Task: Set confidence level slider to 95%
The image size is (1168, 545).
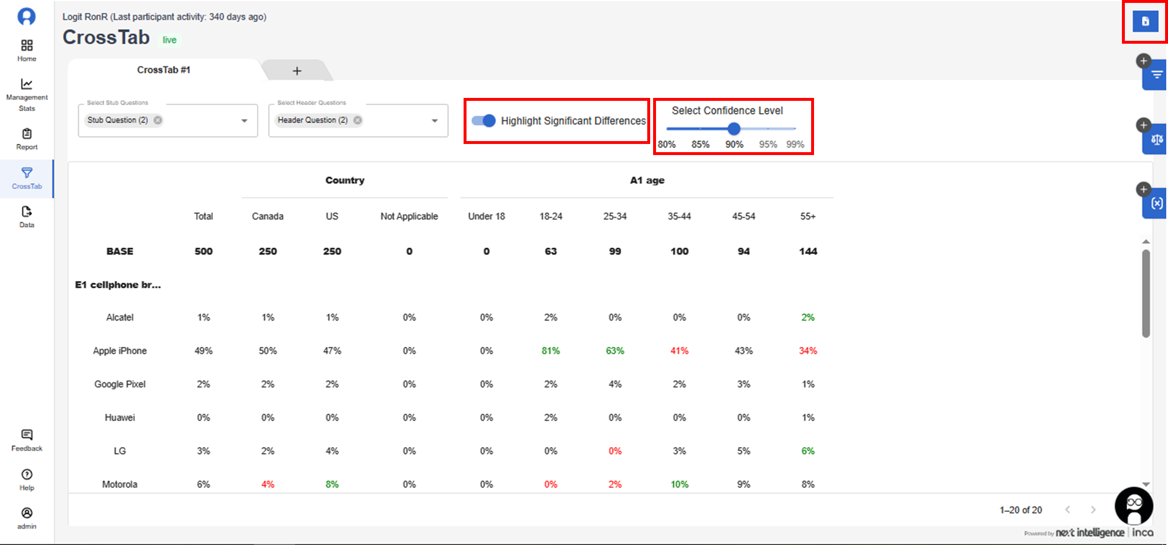Action: click(x=768, y=129)
